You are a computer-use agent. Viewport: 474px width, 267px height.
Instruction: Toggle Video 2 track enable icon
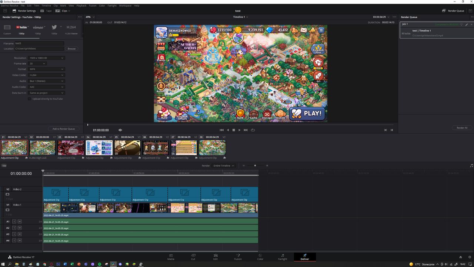point(7,194)
